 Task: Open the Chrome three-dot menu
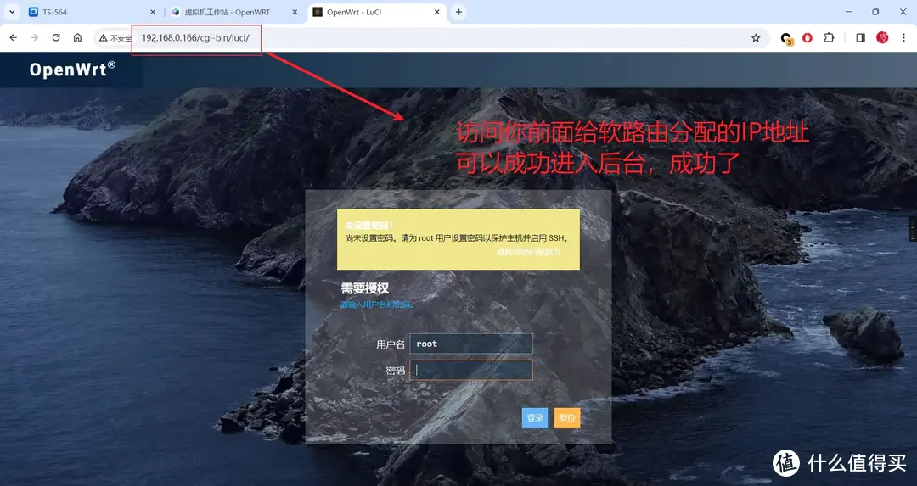pyautogui.click(x=903, y=38)
